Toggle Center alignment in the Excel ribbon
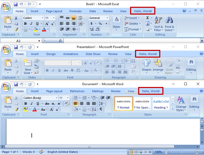This screenshot has width=204, height=155. (67, 24)
